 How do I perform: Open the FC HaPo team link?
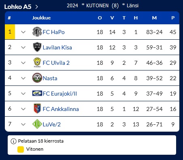pos(53,32)
